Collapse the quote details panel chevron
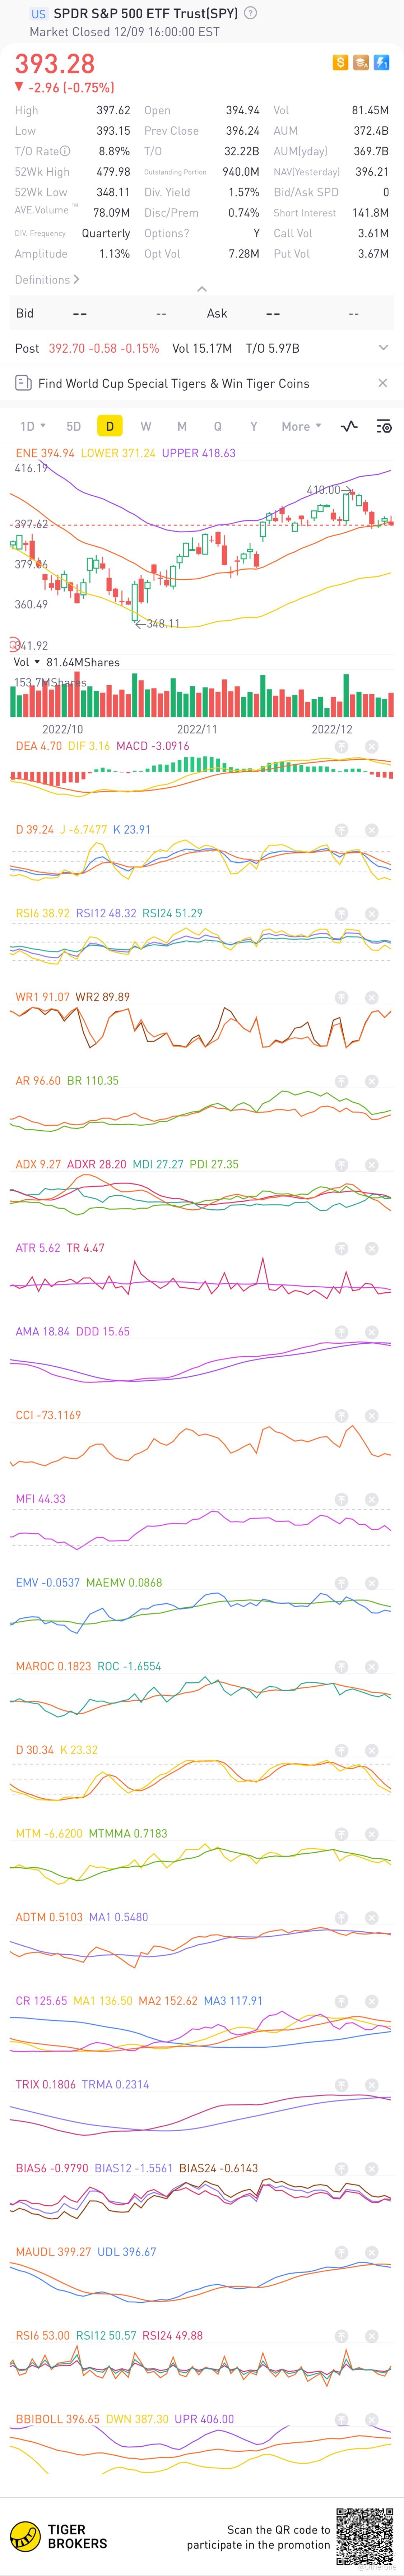The width and height of the screenshot is (404, 2576). click(202, 289)
